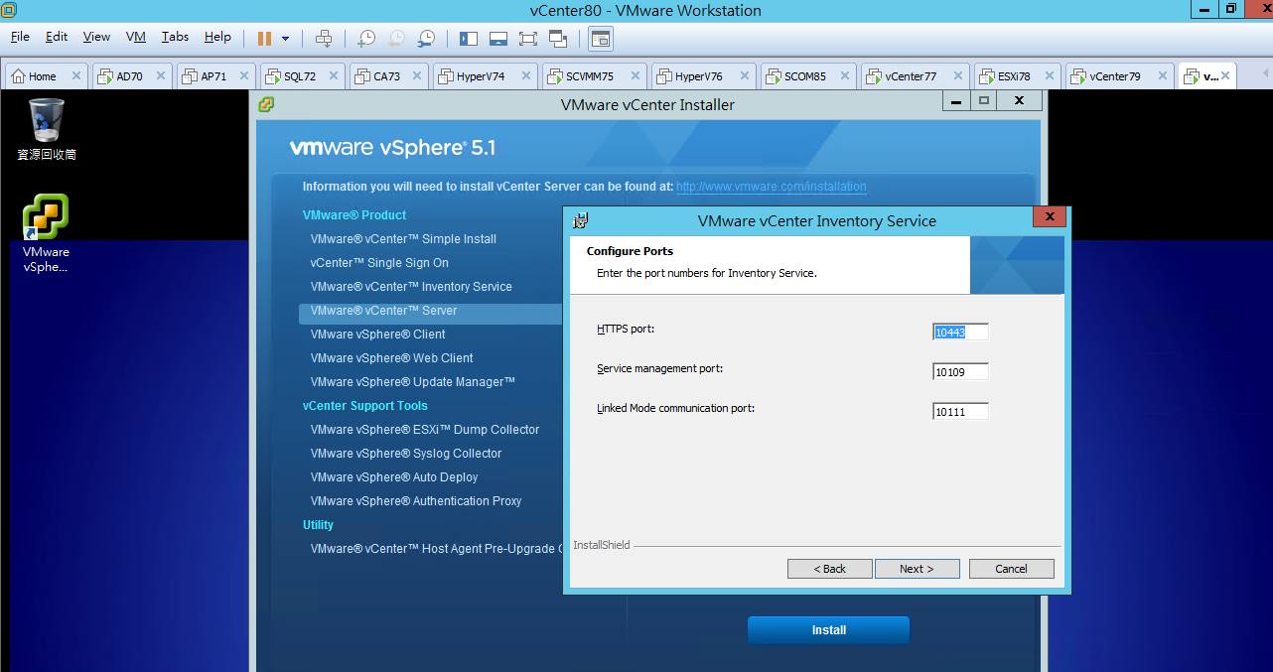Click the Linked Mode communication port field

tap(960, 411)
